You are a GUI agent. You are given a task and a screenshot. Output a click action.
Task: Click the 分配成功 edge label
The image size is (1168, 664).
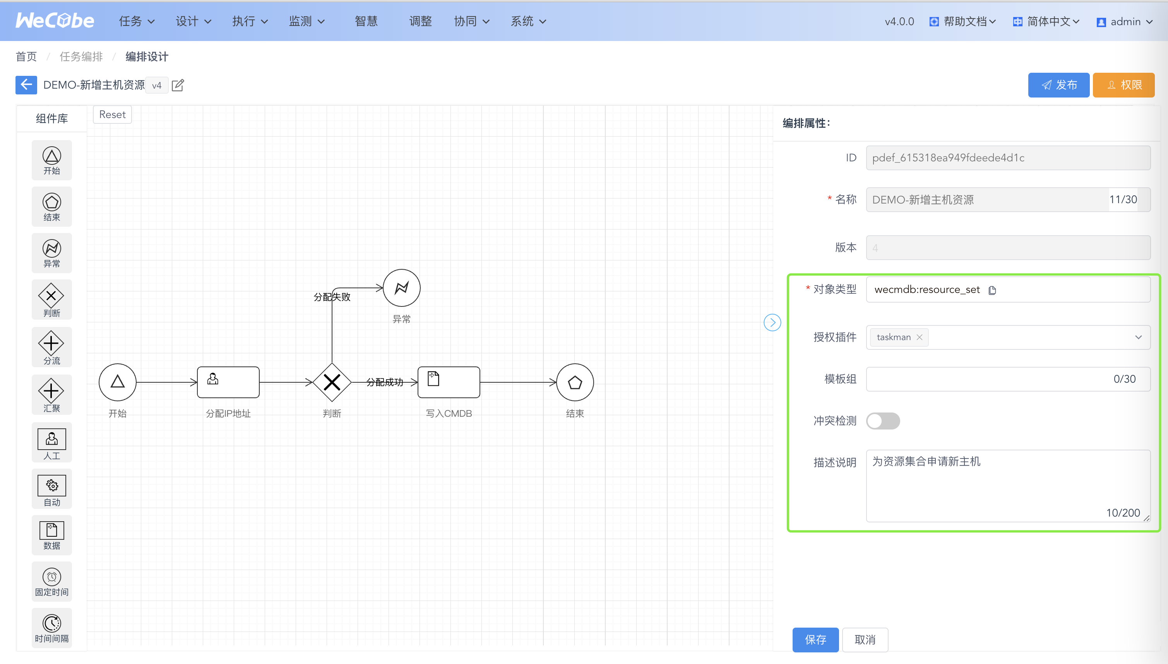tap(385, 382)
